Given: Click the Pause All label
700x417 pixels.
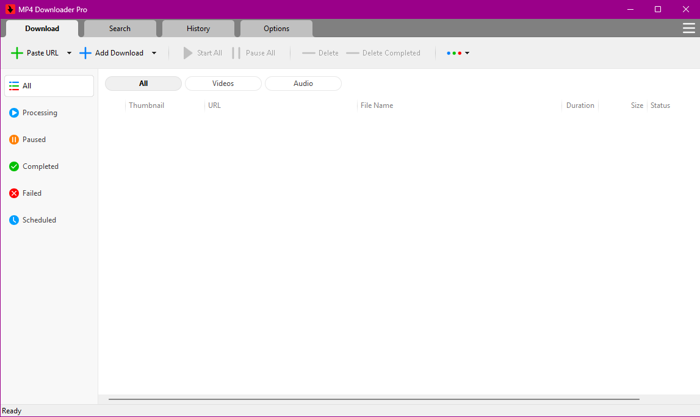Looking at the screenshot, I should point(260,53).
